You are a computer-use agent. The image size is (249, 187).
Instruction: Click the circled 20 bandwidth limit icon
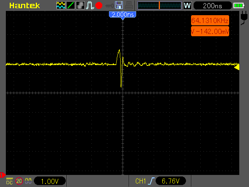(19, 181)
